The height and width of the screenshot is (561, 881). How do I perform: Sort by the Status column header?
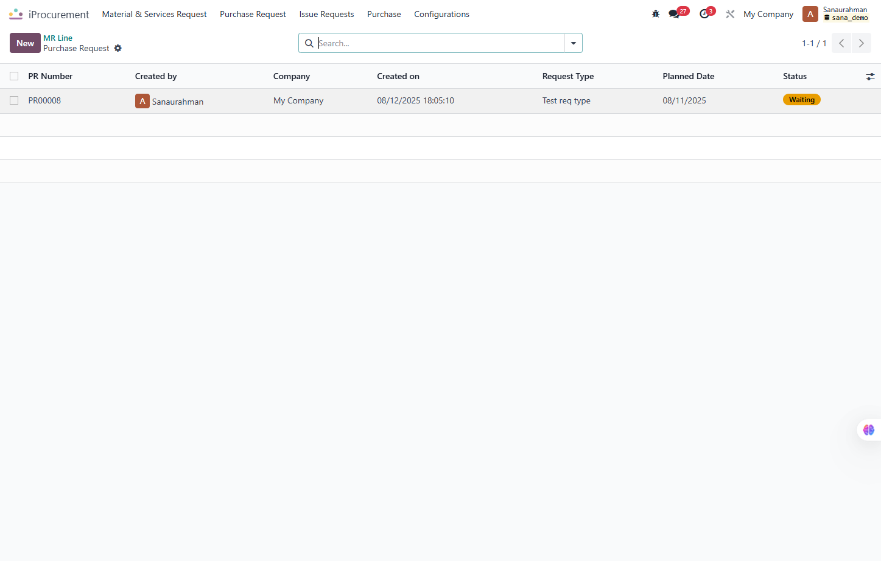(x=795, y=76)
